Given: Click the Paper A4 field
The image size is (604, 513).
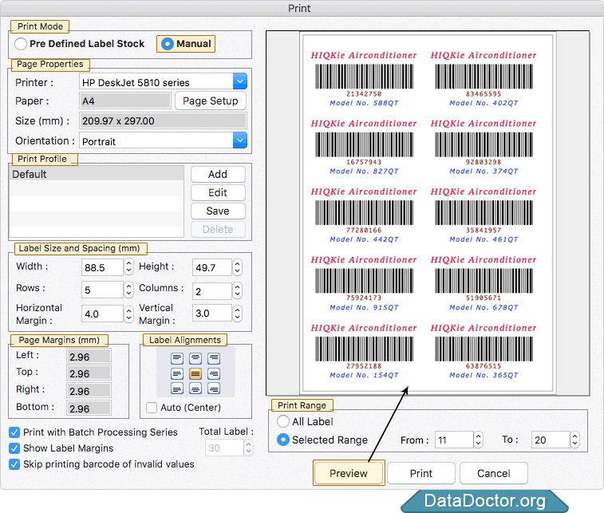Looking at the screenshot, I should point(125,101).
